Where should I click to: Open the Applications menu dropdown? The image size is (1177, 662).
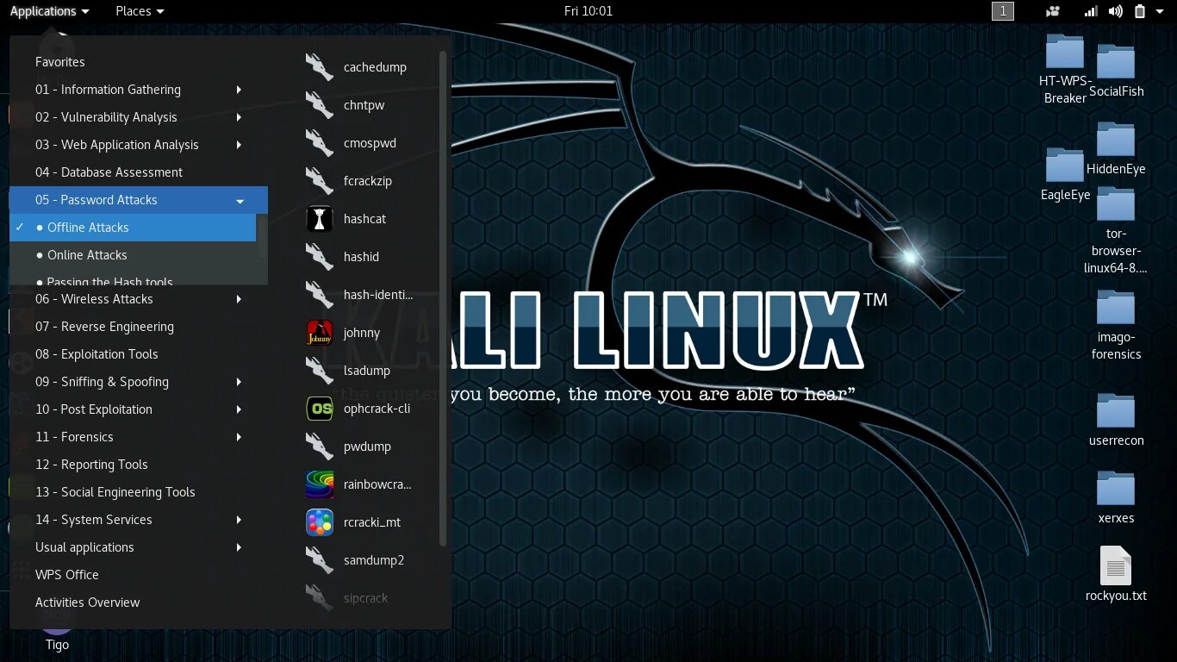[x=49, y=11]
